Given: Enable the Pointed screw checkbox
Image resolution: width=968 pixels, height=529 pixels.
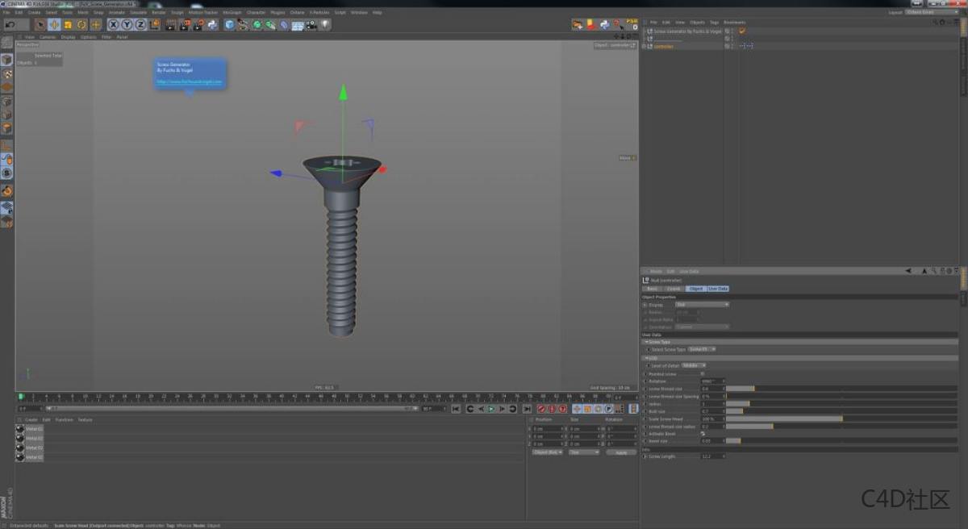Looking at the screenshot, I should (x=701, y=374).
